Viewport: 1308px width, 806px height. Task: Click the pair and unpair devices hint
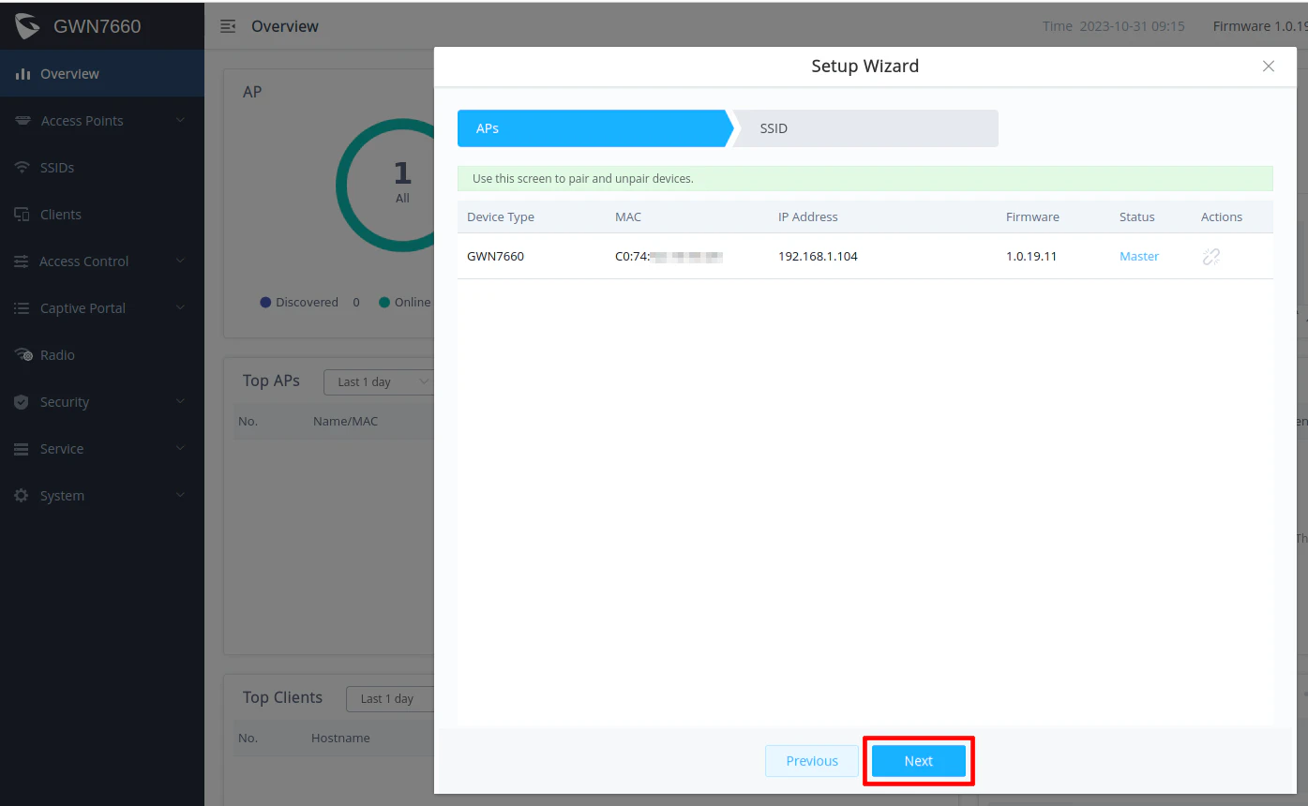coord(583,178)
